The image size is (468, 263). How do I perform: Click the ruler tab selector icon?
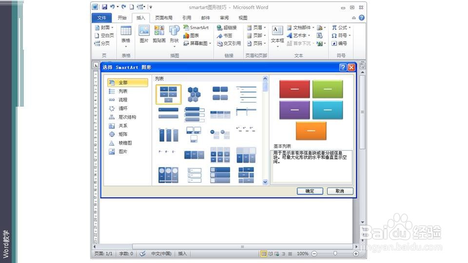[x=96, y=65]
